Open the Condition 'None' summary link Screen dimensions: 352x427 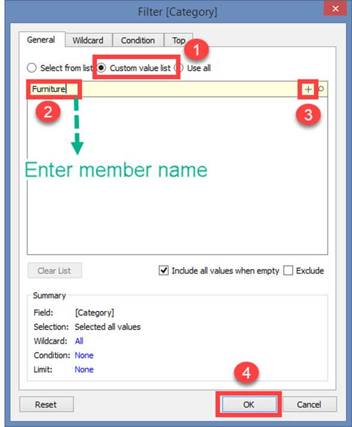coord(84,355)
